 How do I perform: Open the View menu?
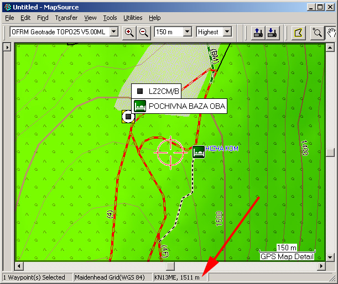[90, 18]
